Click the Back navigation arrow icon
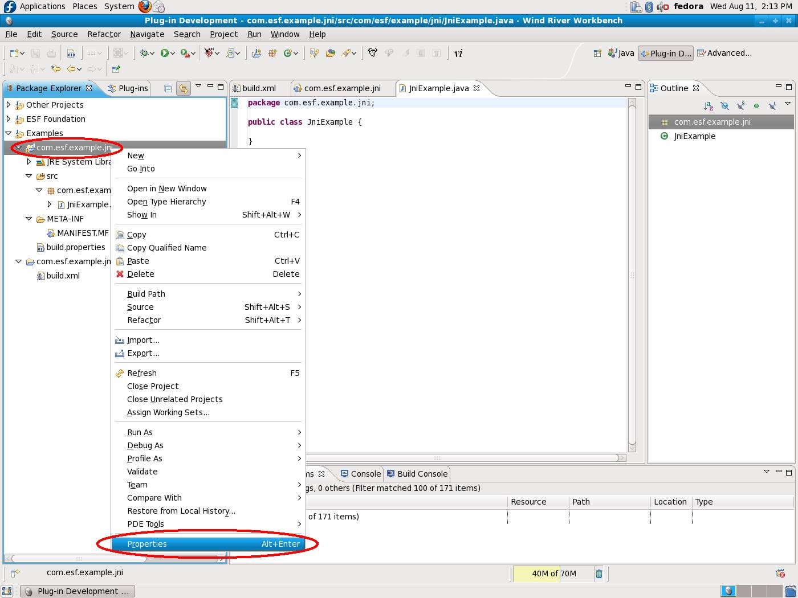 click(x=72, y=69)
